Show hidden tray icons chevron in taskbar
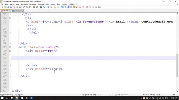This screenshot has width=179, height=100. coord(141,98)
